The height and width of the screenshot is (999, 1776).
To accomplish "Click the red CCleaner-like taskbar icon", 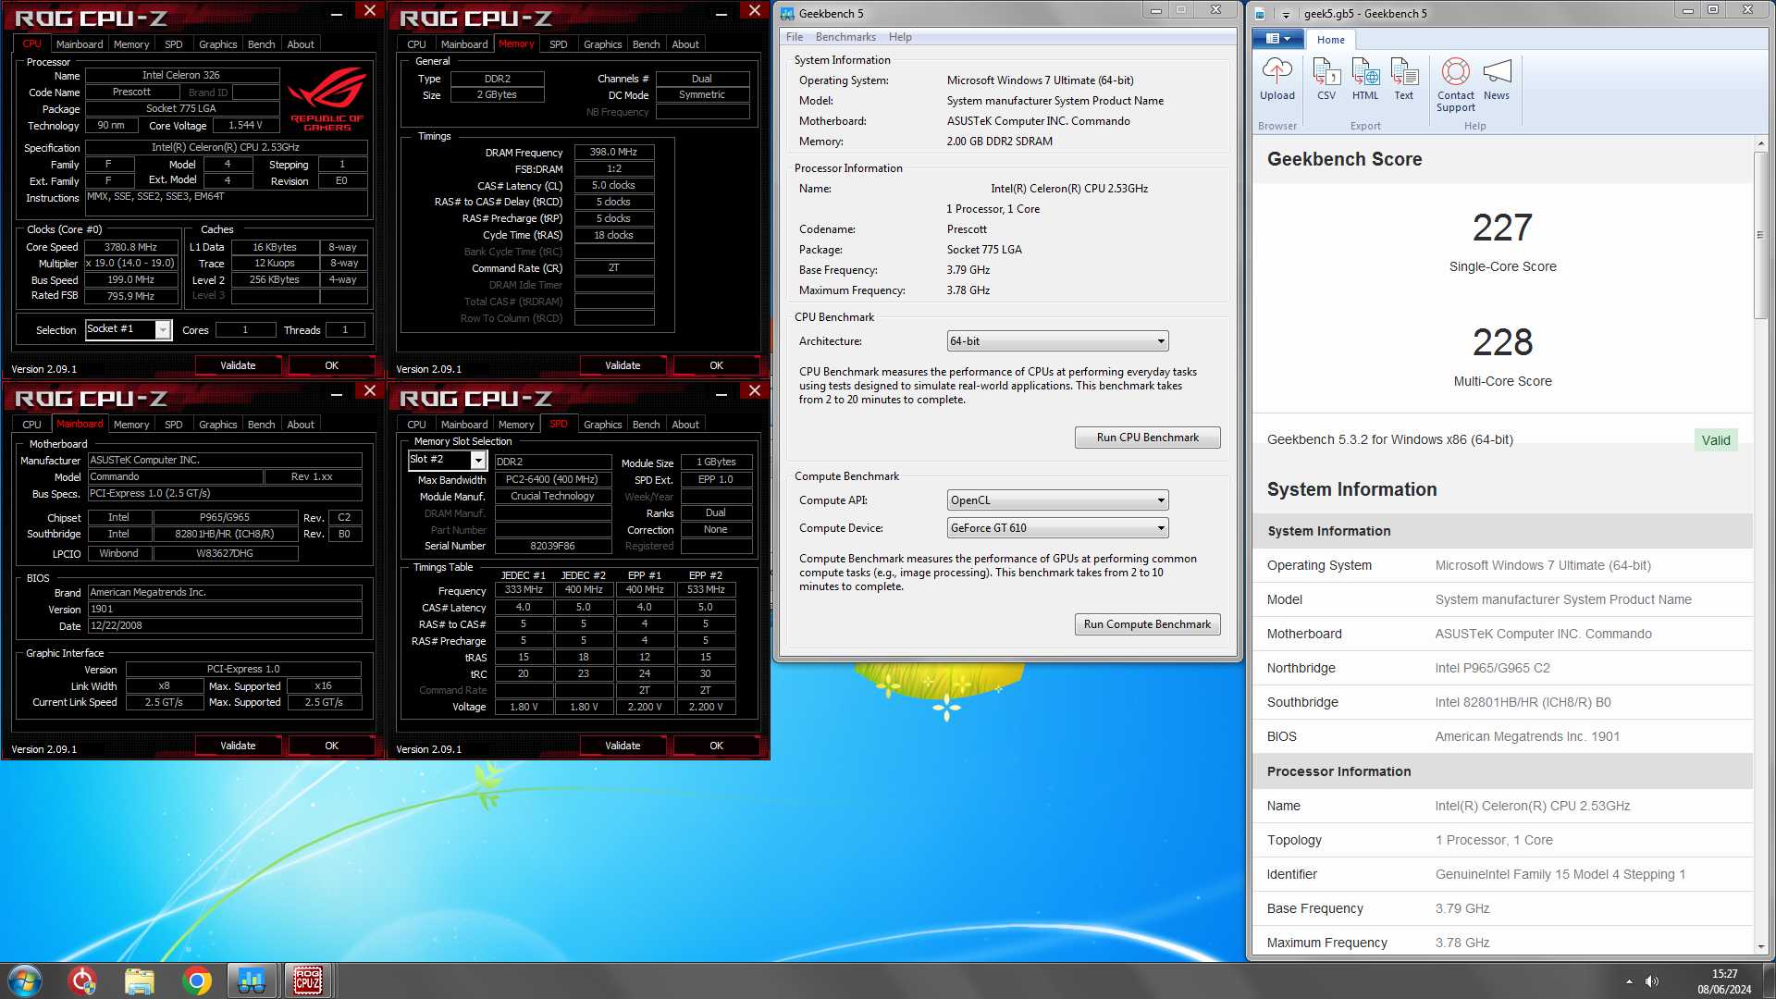I will (83, 980).
